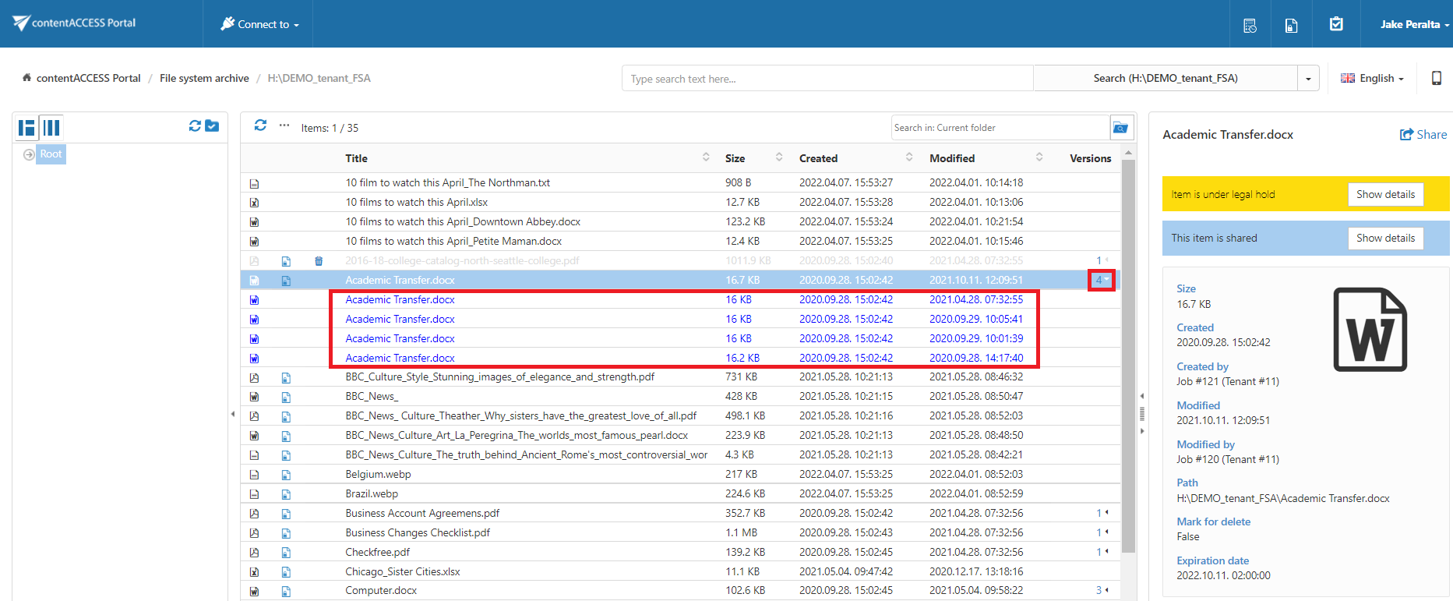Image resolution: width=1453 pixels, height=601 pixels.
Task: Expand the search scope dropdown arrow
Action: point(1308,79)
